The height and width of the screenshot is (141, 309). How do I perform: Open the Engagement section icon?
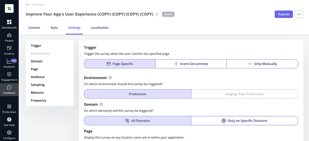[x=9, y=74]
